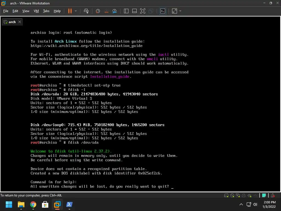Click the Send Ctrl+Alt+Del toolbar icon
The image size is (281, 211).
86,11
